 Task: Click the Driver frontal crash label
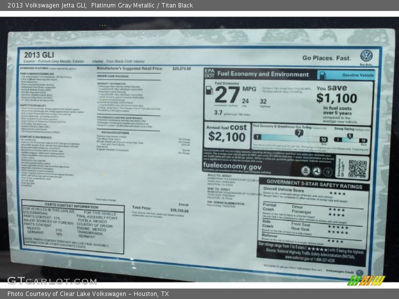pos(297,207)
